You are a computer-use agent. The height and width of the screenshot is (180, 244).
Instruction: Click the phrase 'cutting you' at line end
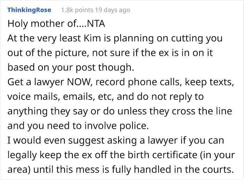point(197,39)
